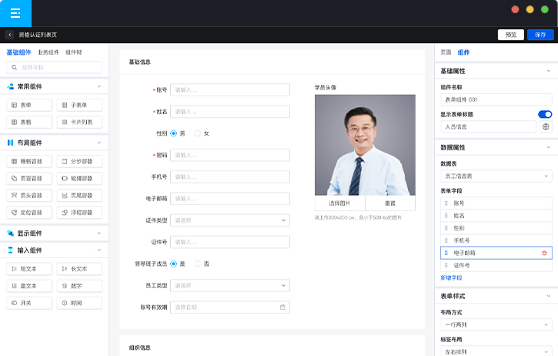Screen dimensions: 558x356
Task: Open the 数据表 dropdown 员工信息表
Action: click(x=496, y=176)
